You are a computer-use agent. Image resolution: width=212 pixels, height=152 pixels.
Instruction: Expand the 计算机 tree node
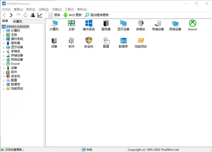(4, 31)
